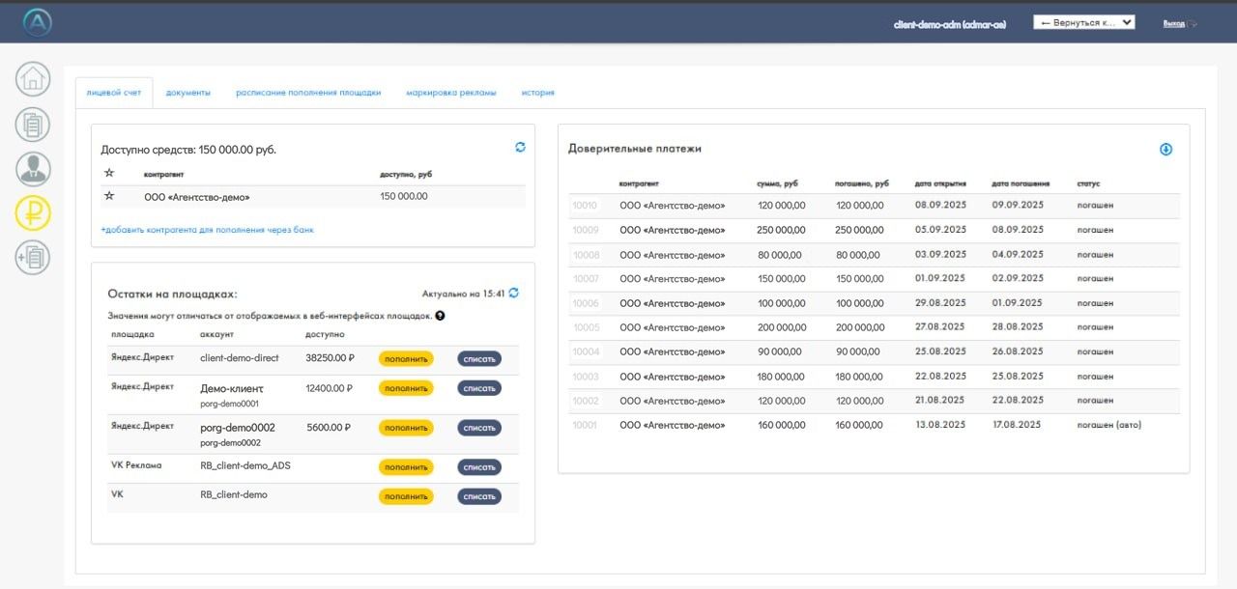The height and width of the screenshot is (589, 1237).
Task: Open the home sidebar icon
Action: (33, 79)
